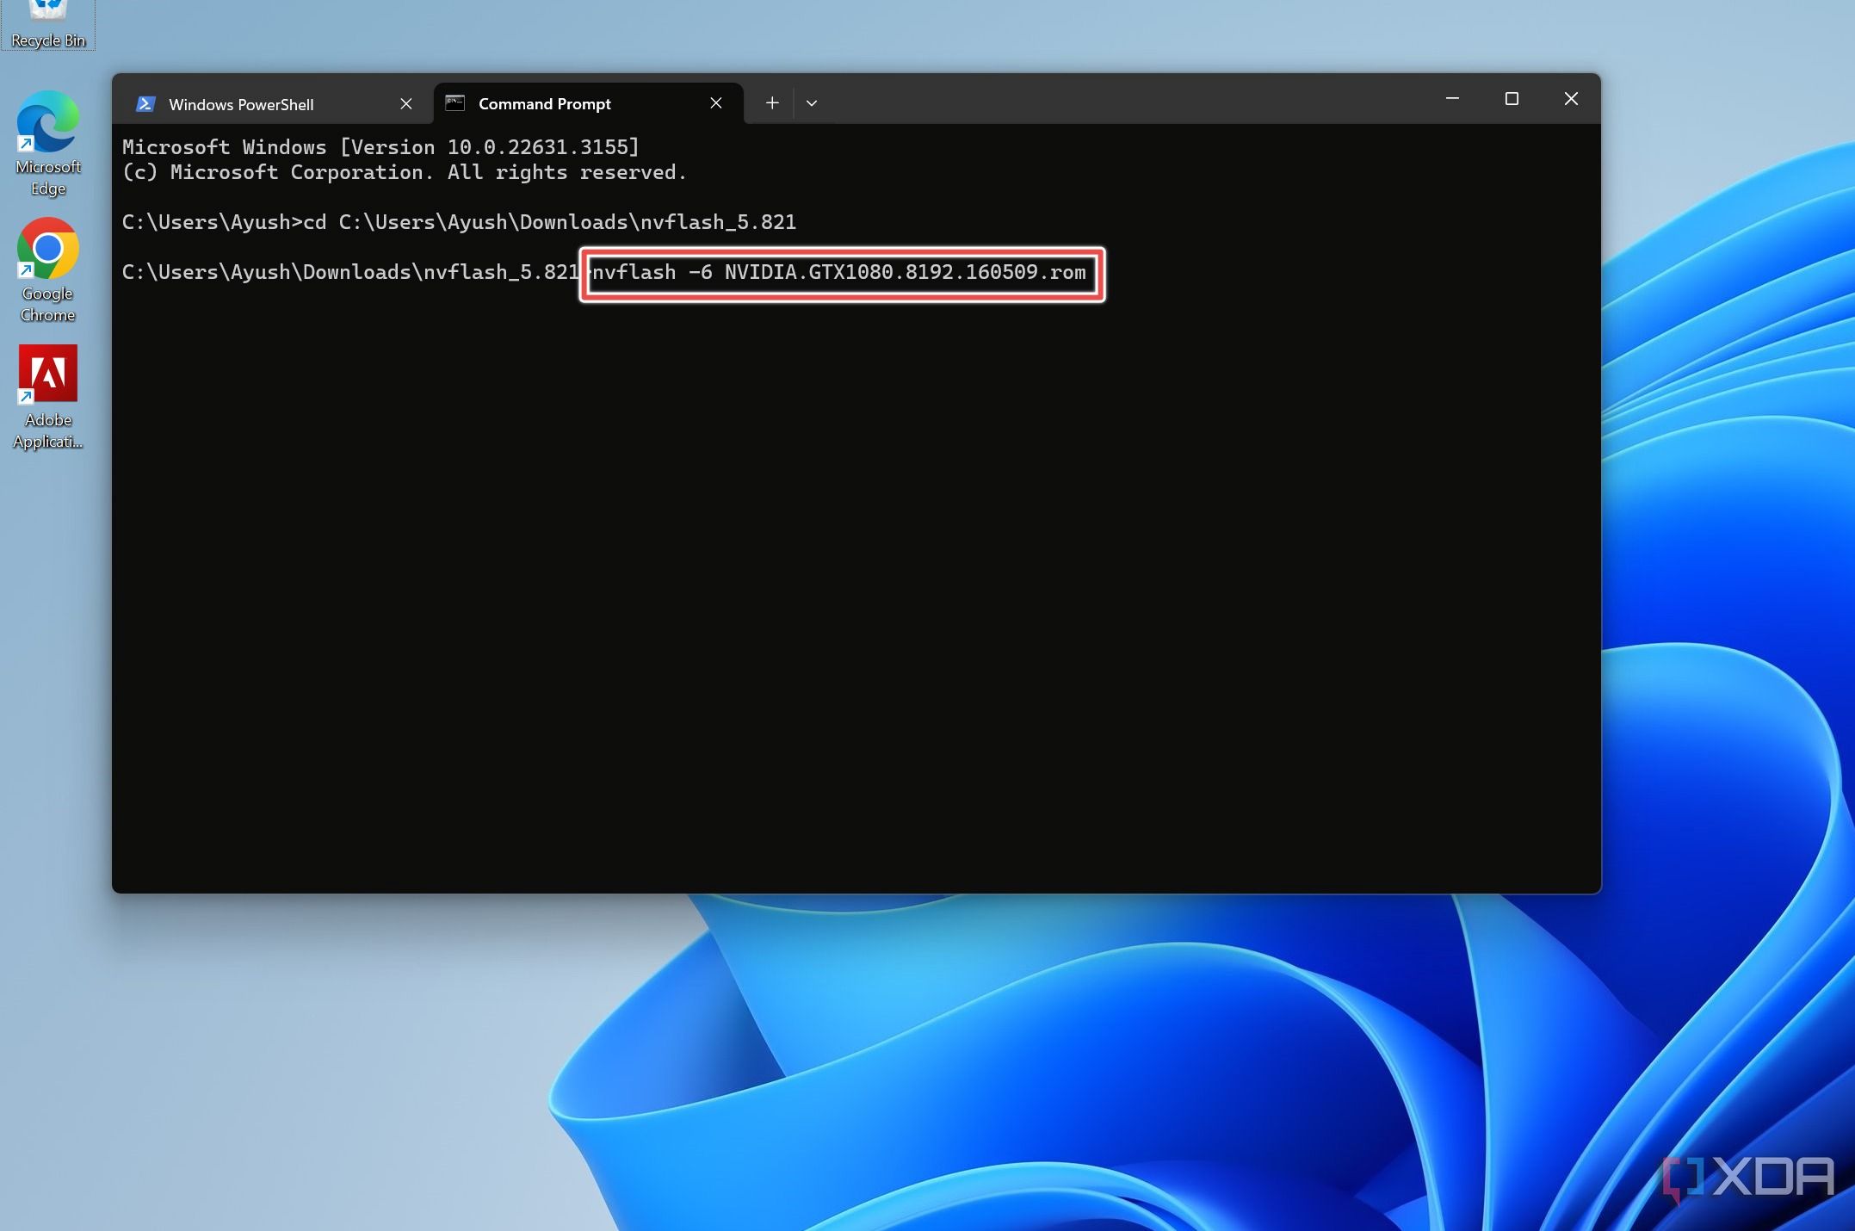The width and height of the screenshot is (1855, 1231).
Task: Select the Microsoft Edge desktop shortcut
Action: pyautogui.click(x=48, y=144)
